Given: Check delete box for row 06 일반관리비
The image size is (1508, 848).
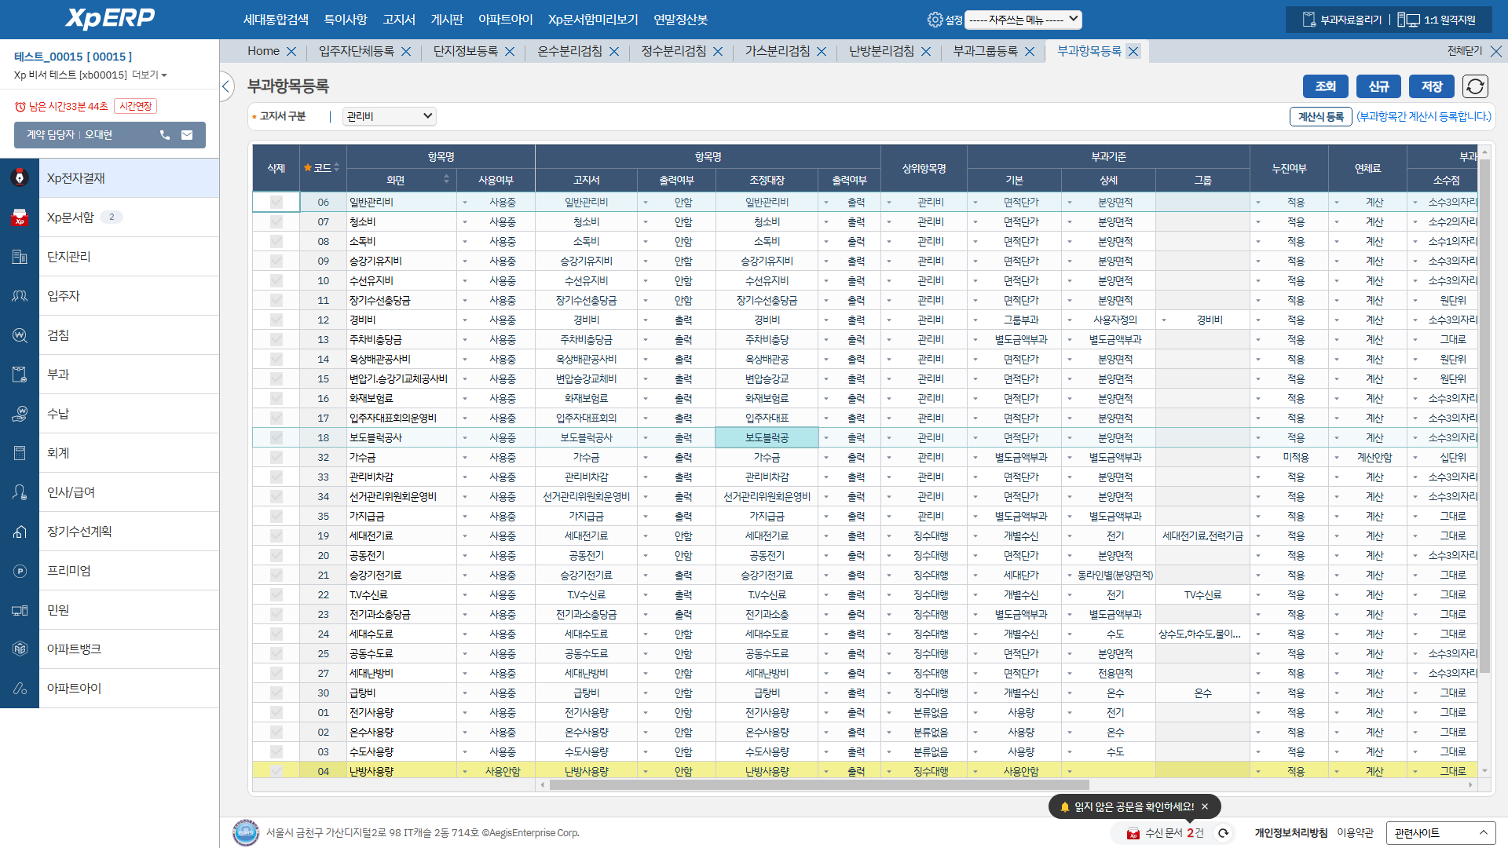Looking at the screenshot, I should 276,203.
